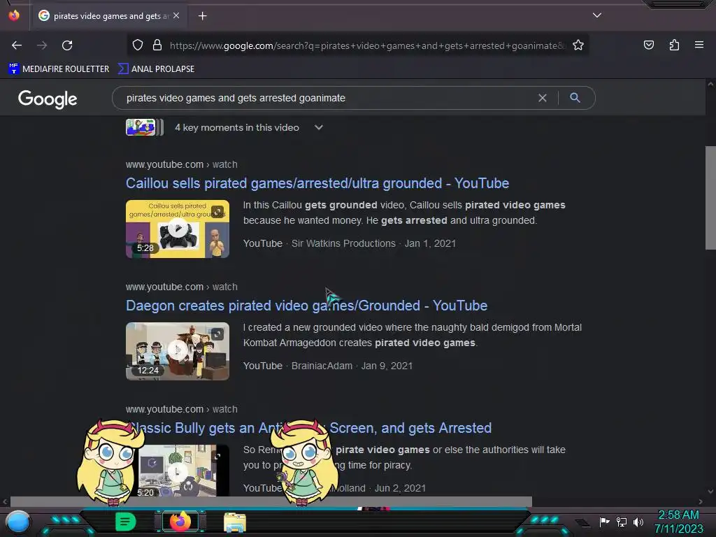The image size is (716, 537).
Task: Open Caillou sells pirated games result link
Action: (317, 183)
